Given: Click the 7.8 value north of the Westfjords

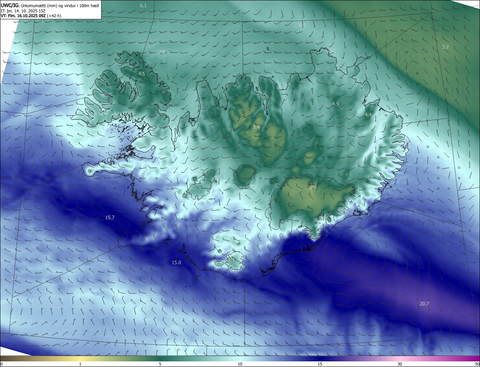Looking at the screenshot, I should point(162,52).
